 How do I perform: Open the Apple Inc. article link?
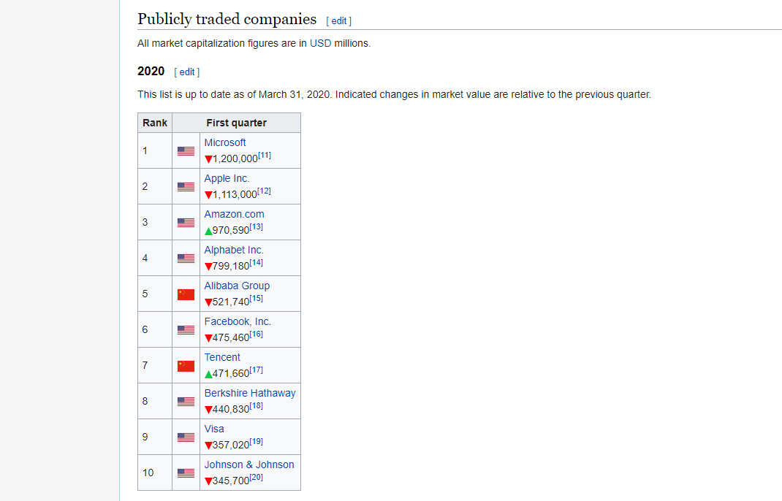[x=227, y=178]
